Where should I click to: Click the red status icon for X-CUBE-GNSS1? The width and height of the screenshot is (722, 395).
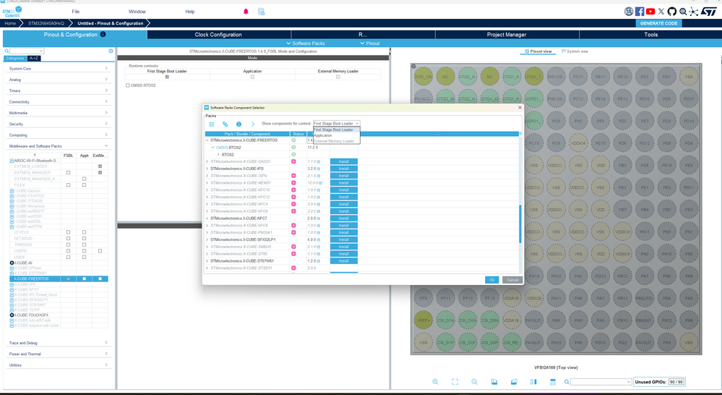tap(293, 161)
